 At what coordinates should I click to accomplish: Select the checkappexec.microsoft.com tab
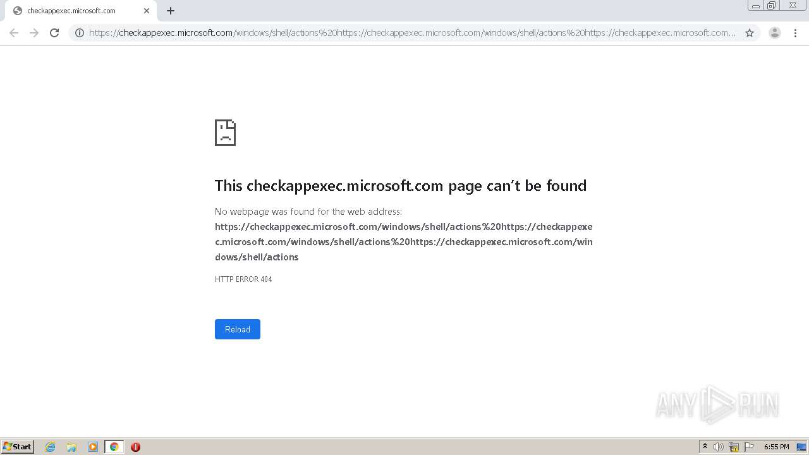80,11
